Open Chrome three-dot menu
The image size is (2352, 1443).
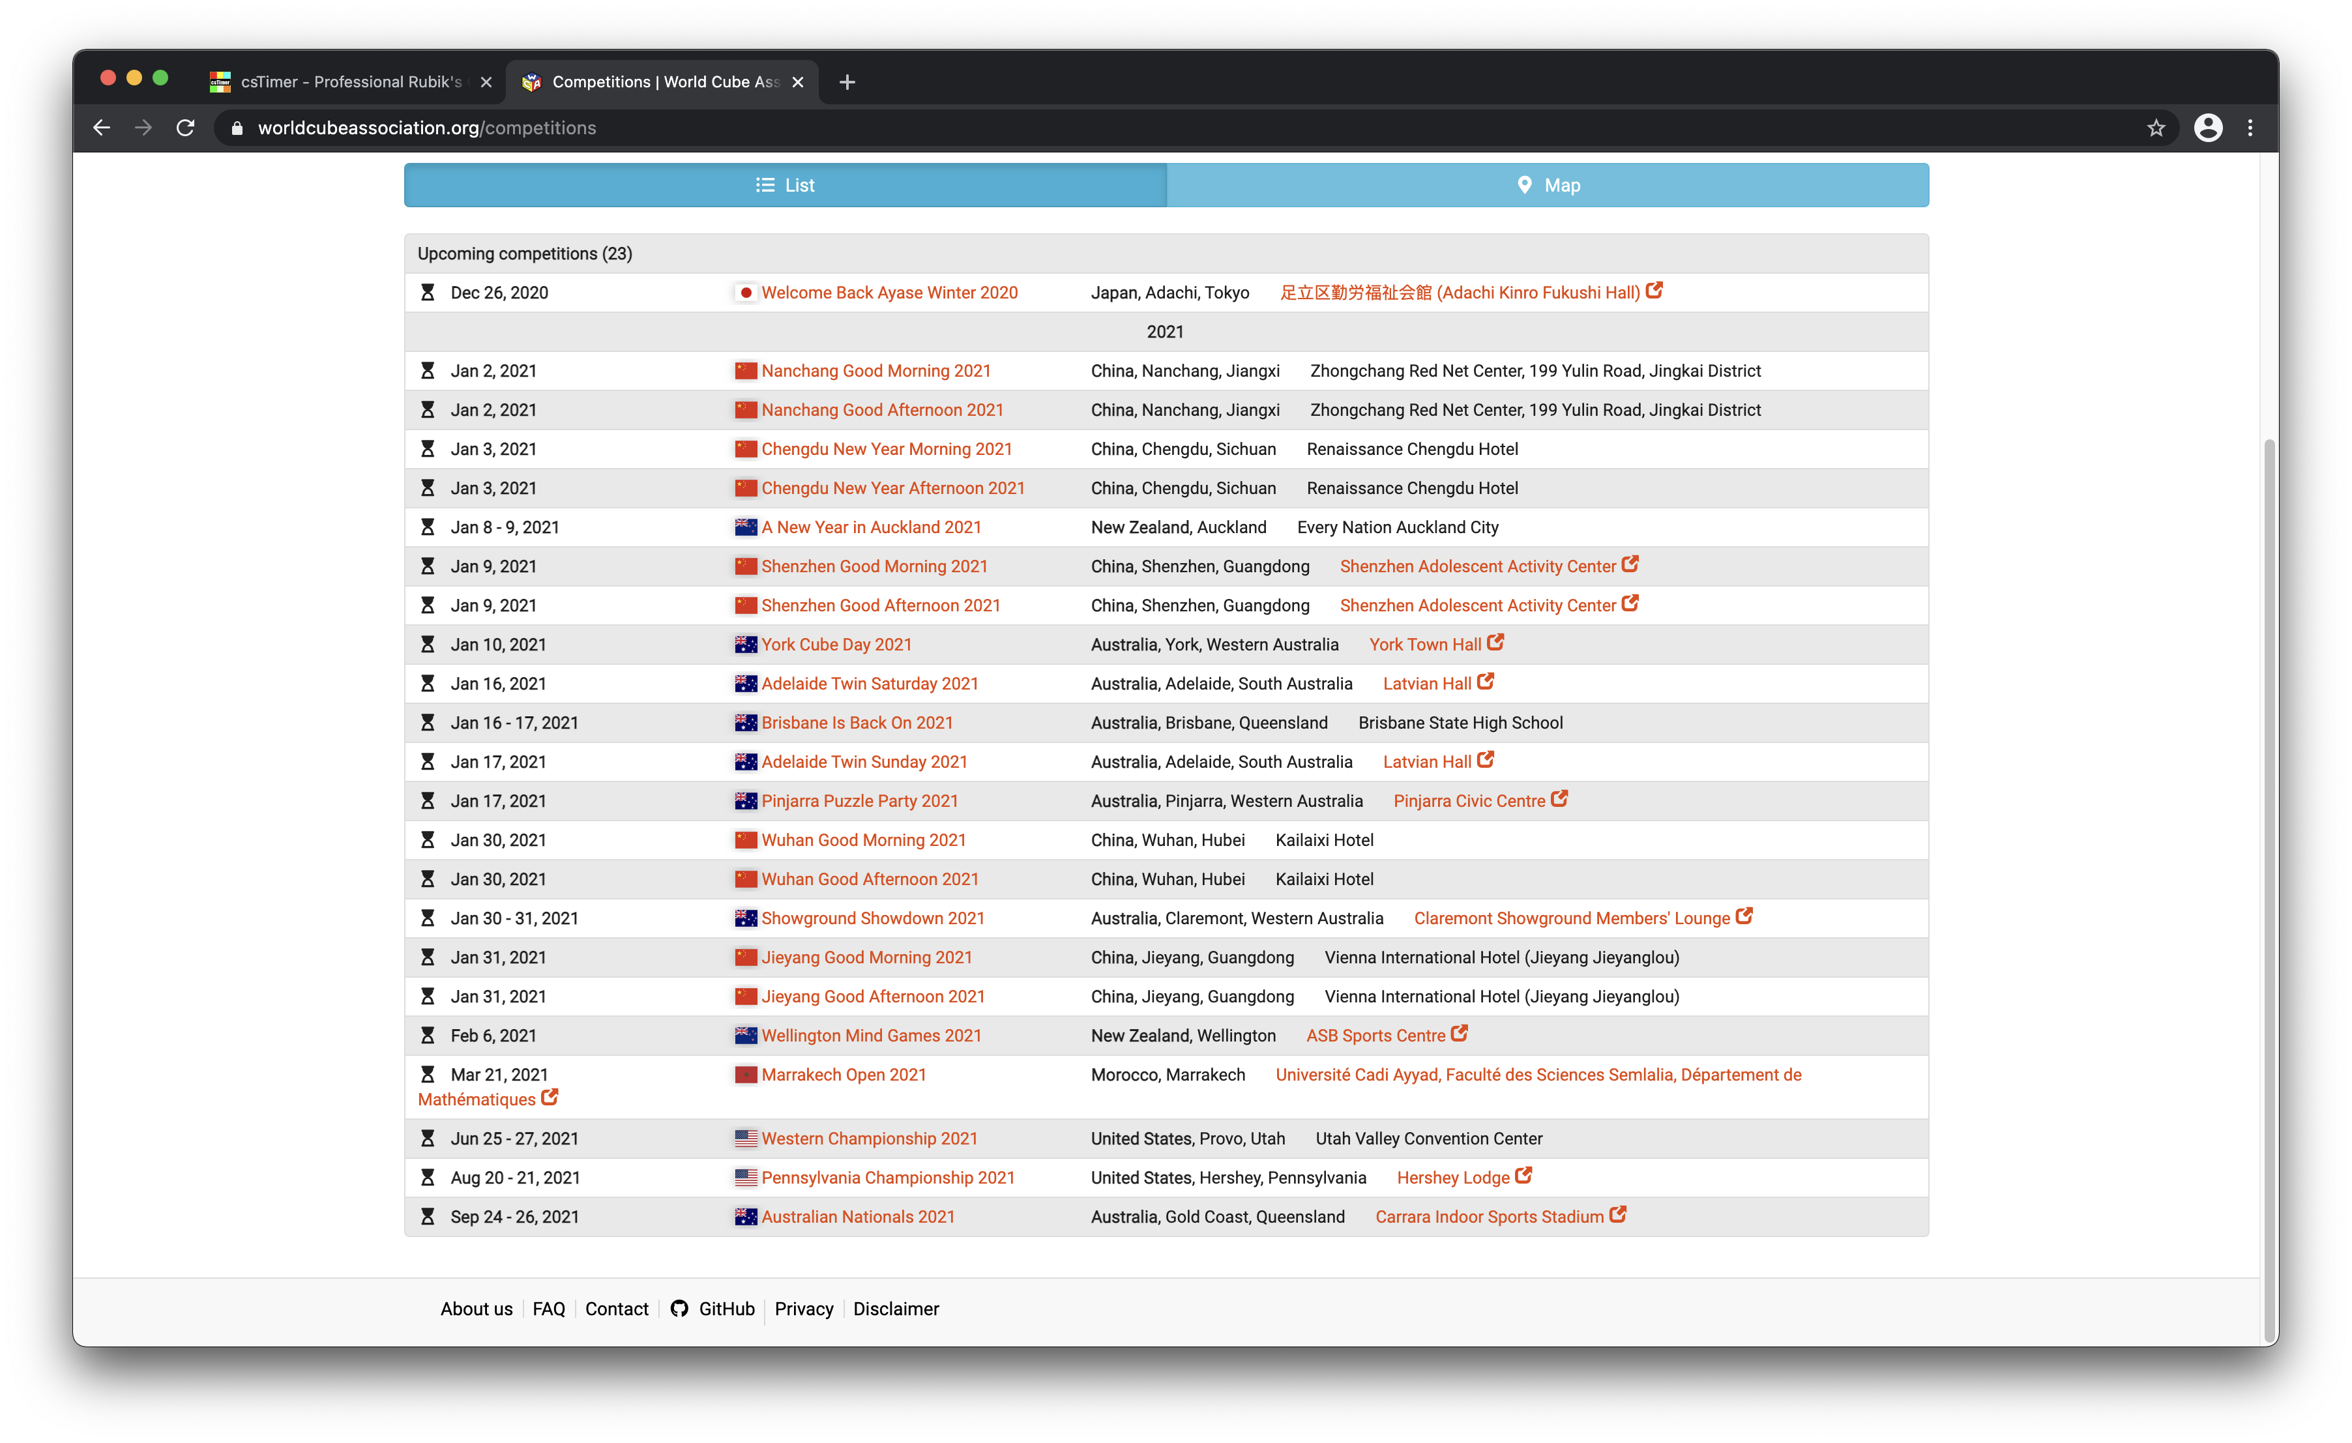2250,128
